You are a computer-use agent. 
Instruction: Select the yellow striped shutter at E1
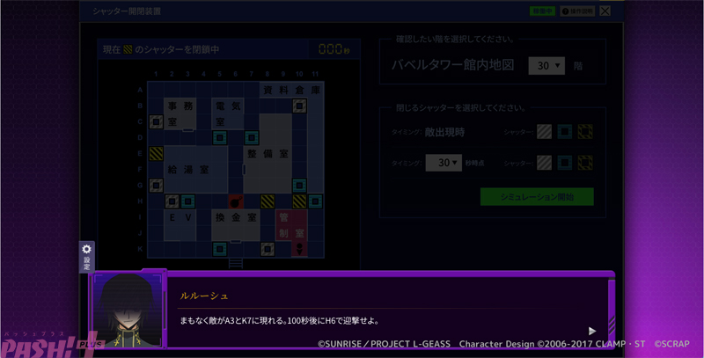click(x=156, y=154)
